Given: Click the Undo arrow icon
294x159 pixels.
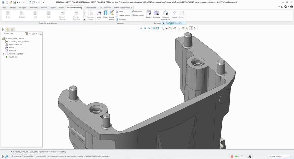Looking at the screenshot, I should [x=18, y=2].
